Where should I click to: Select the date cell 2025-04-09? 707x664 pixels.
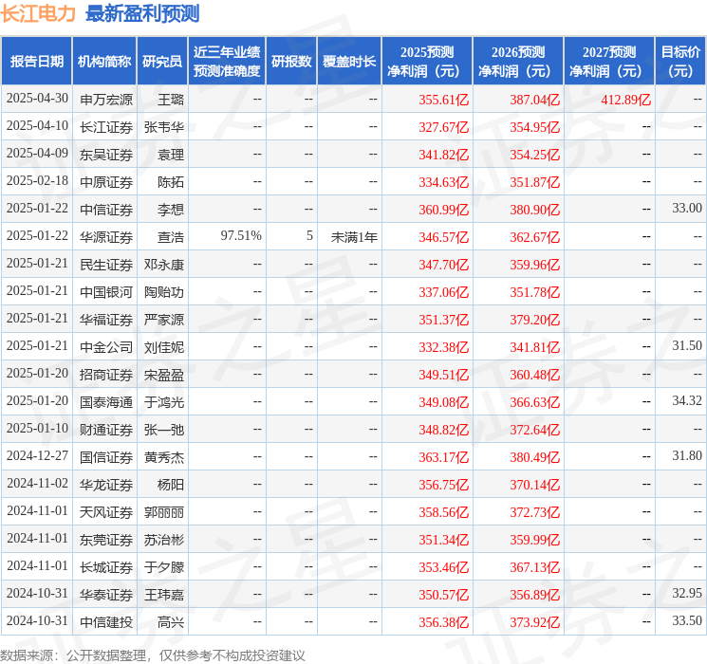[37, 154]
